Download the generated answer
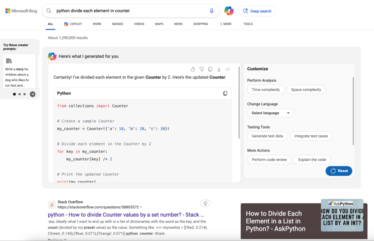Viewport: 374px width, 241px height. coord(219,69)
